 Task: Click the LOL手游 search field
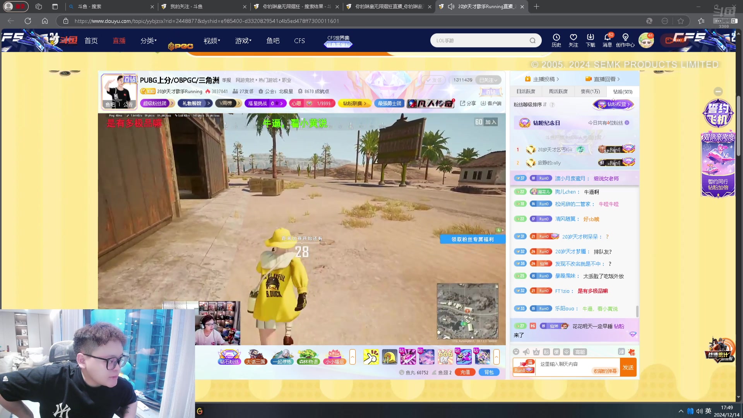pos(481,41)
